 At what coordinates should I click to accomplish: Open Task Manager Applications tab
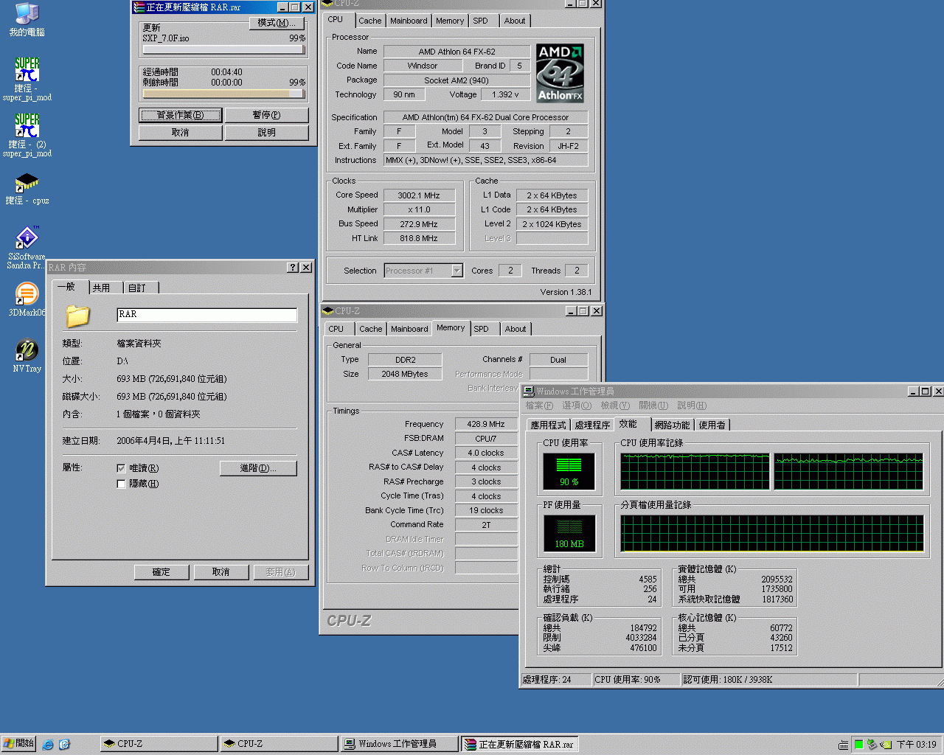548,425
